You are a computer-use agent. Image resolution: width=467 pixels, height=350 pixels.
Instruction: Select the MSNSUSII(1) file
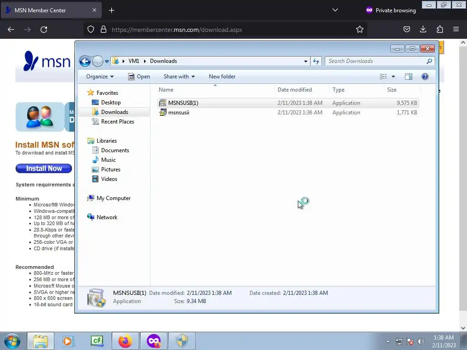pos(288,103)
